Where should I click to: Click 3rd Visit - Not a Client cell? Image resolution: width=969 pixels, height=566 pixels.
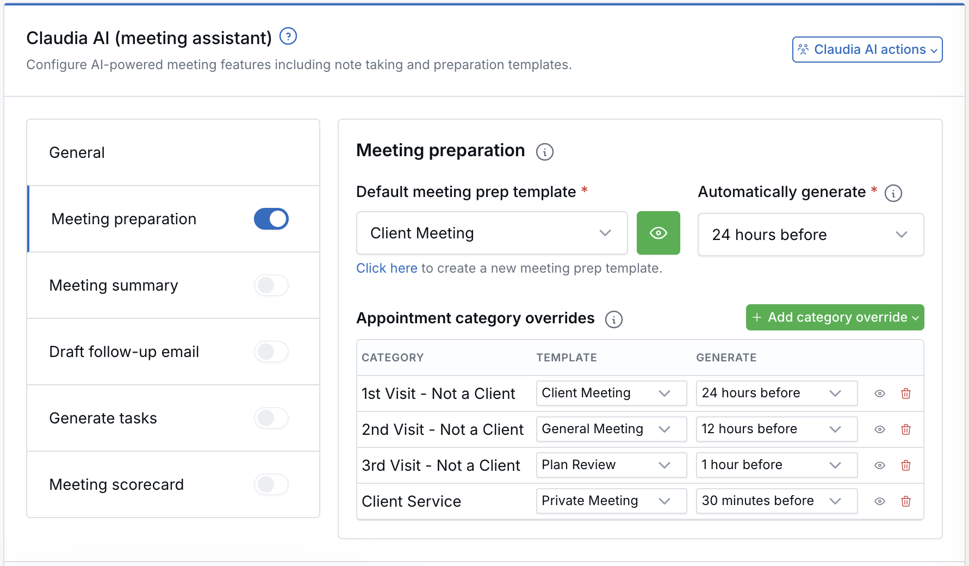pos(441,465)
